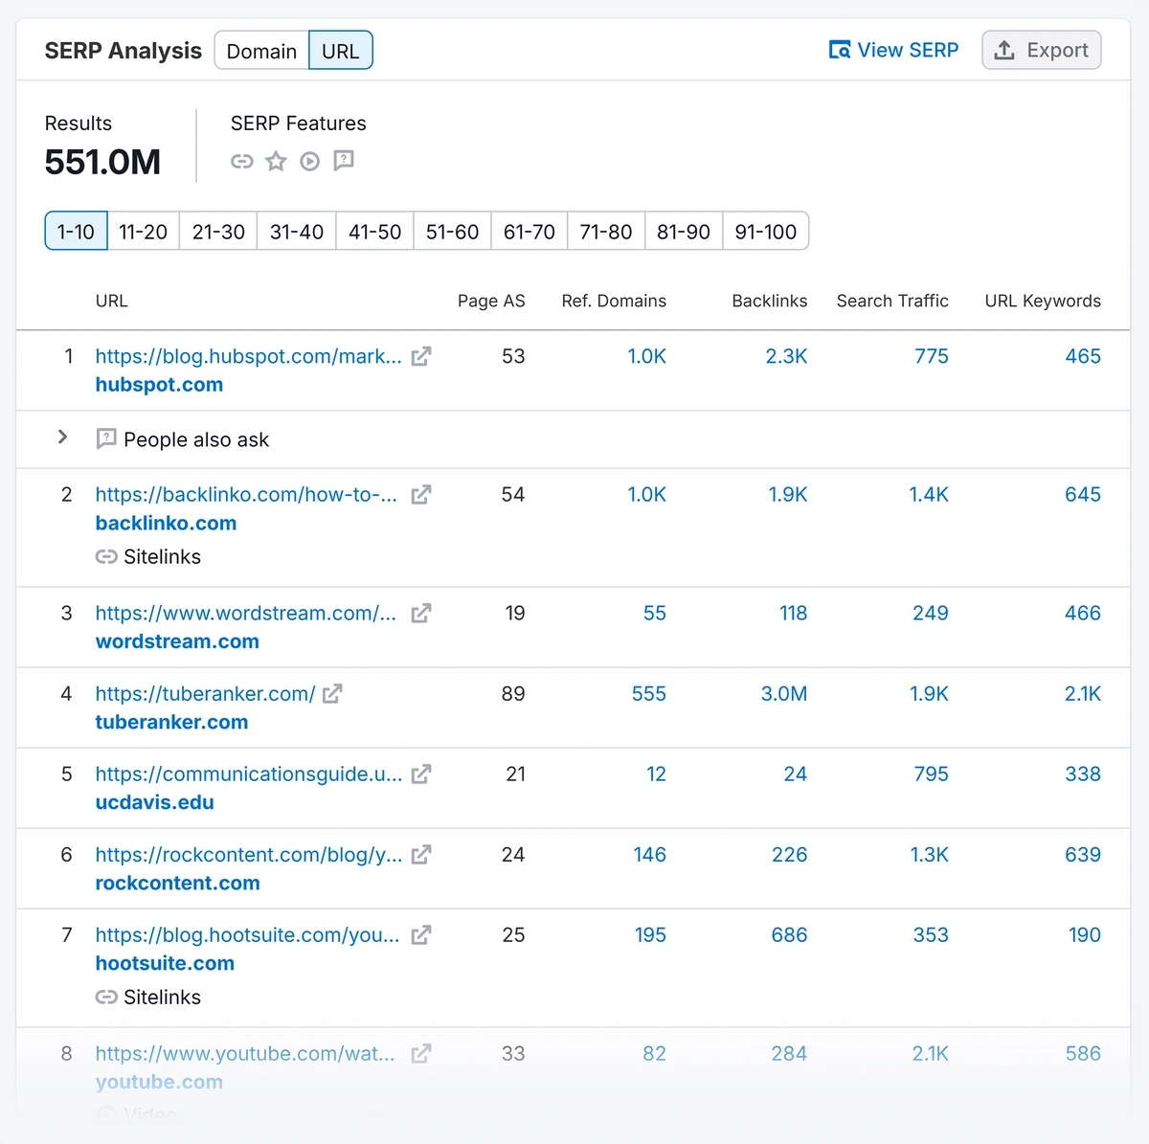Click backlinko URL keywords value 645
The width and height of the screenshot is (1149, 1144).
pyautogui.click(x=1083, y=495)
